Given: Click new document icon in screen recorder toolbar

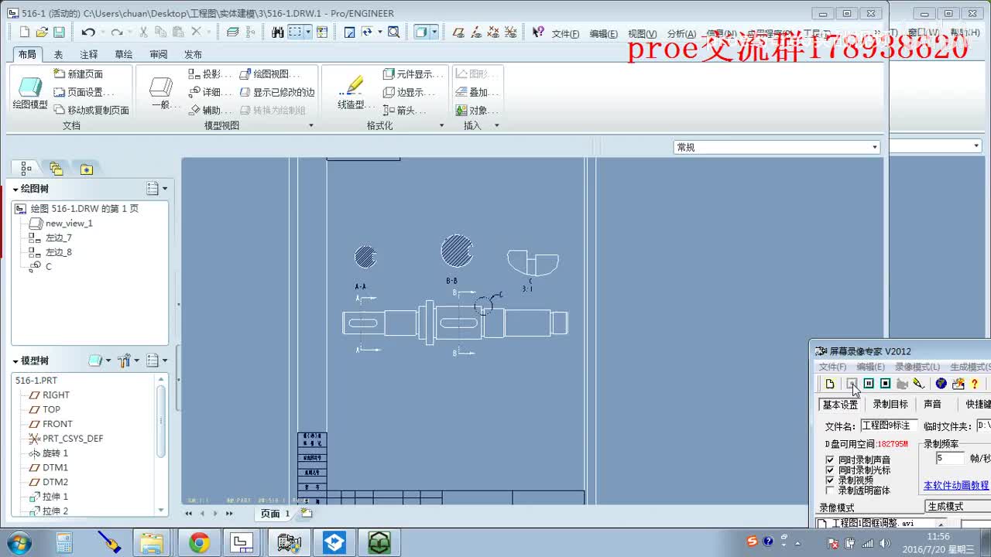Looking at the screenshot, I should coord(830,384).
